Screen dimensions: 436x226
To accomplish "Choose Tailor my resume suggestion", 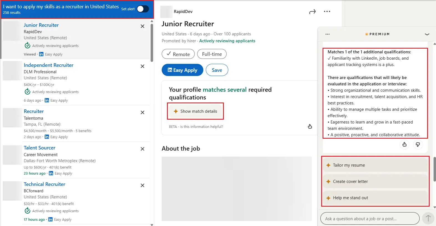I will click(375, 165).
